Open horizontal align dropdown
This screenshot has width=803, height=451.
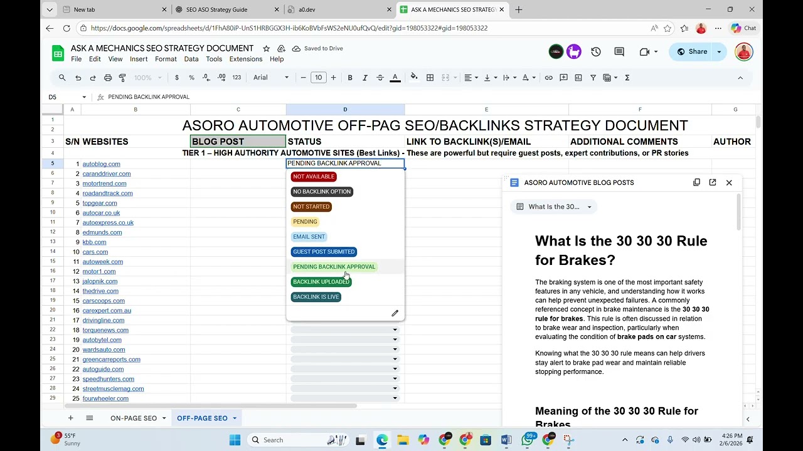point(471,78)
